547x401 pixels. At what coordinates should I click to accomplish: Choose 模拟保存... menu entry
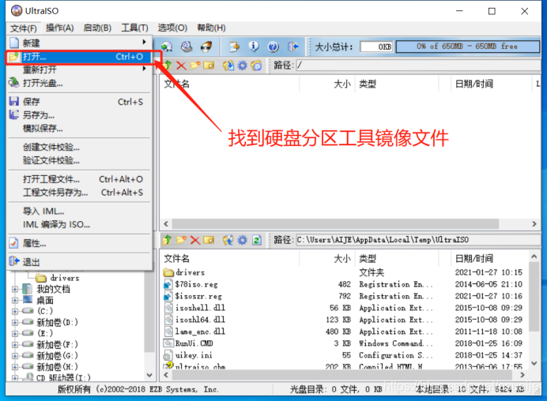(79, 128)
